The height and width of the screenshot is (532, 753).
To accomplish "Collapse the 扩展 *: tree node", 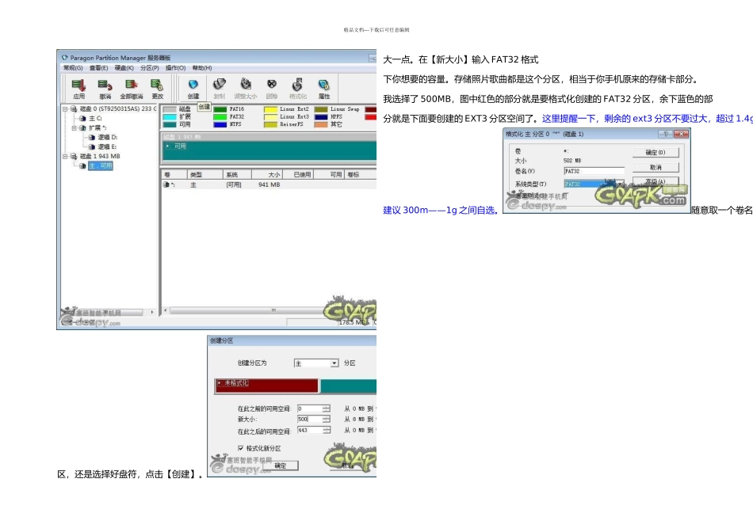I will tap(74, 128).
